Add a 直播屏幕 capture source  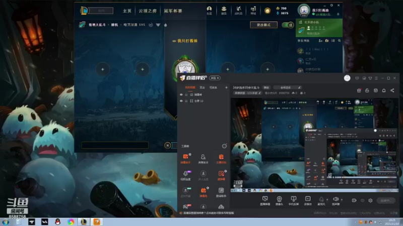(265, 200)
